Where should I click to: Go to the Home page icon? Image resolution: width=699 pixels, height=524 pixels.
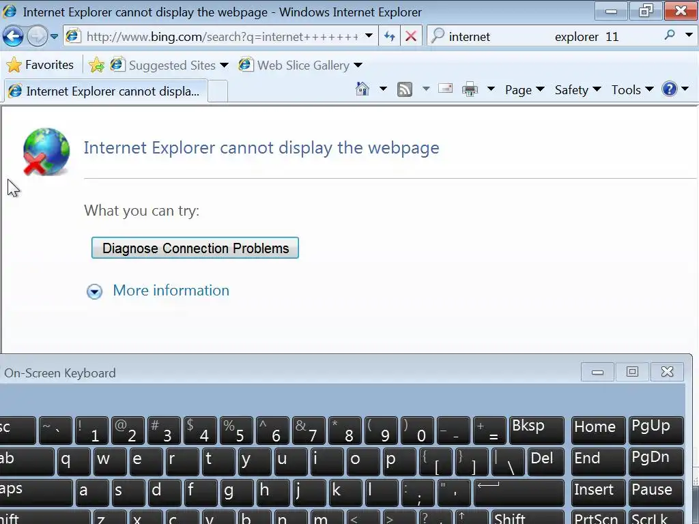362,89
